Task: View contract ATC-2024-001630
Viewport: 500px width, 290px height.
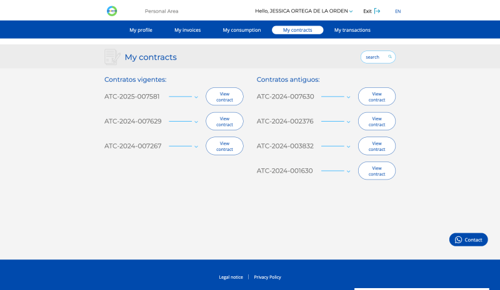Action: coord(377,171)
